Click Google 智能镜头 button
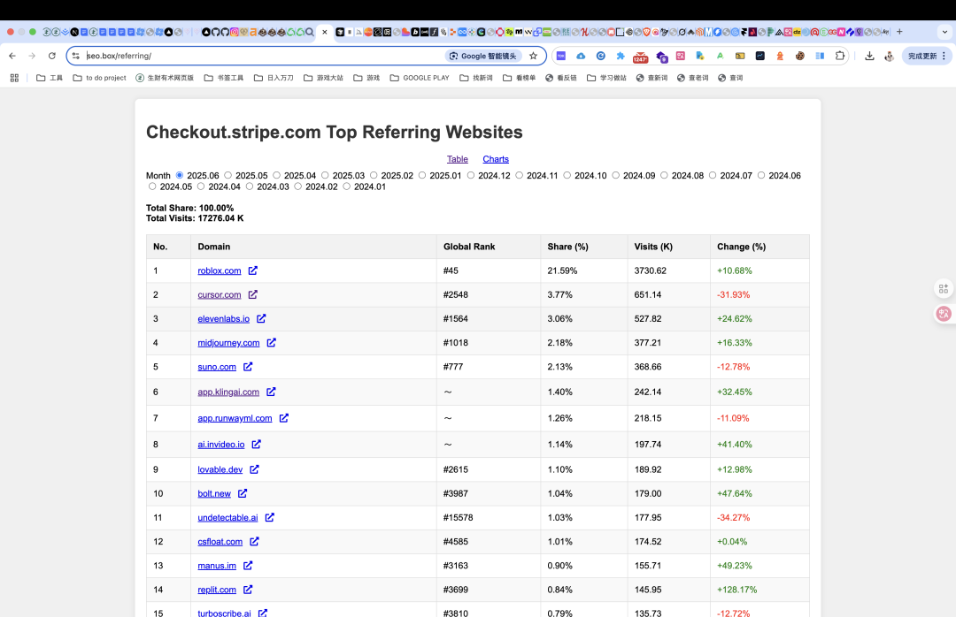Viewport: 956px width, 617px height. (483, 56)
